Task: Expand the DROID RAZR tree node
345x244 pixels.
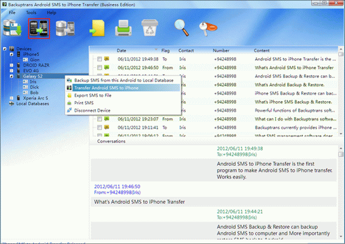Action: [11, 65]
